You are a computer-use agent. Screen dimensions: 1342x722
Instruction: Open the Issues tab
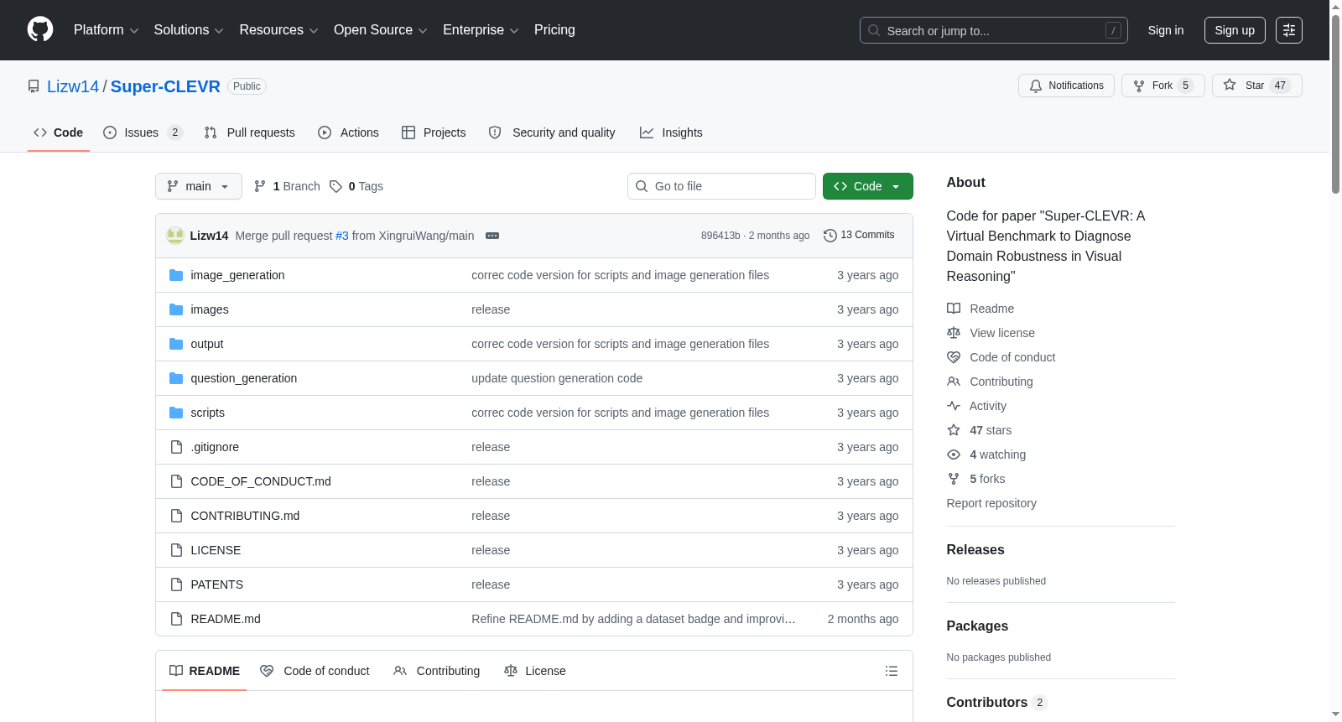143,132
